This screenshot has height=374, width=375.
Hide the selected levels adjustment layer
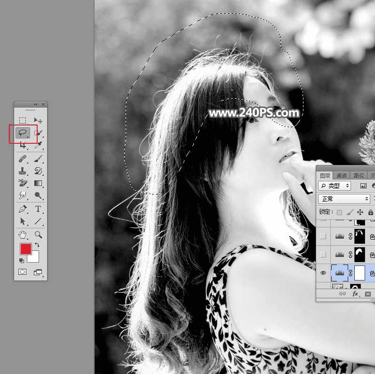323,273
